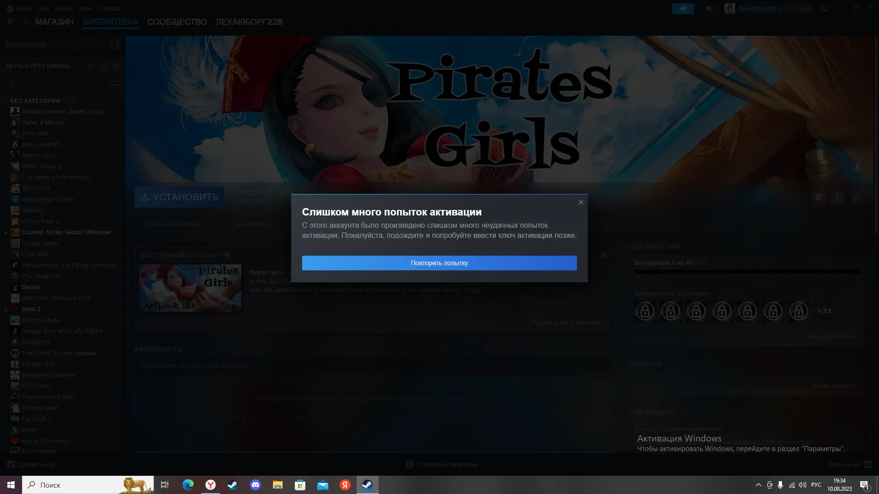The height and width of the screenshot is (494, 879).
Task: Open Discord from the taskbar
Action: [255, 485]
